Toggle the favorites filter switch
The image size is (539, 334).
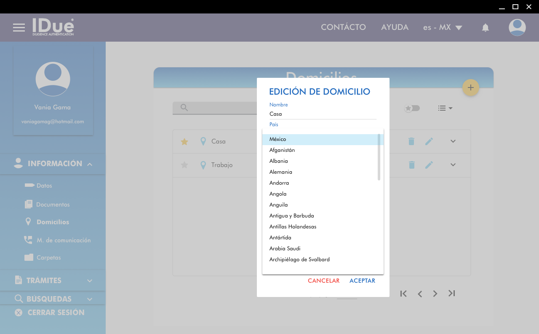(x=412, y=108)
